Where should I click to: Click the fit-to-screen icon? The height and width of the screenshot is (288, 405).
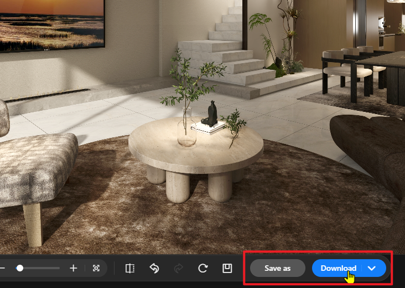[96, 268]
